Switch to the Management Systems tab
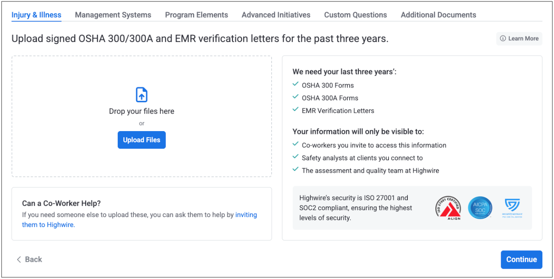This screenshot has height=279, width=554. 113,15
